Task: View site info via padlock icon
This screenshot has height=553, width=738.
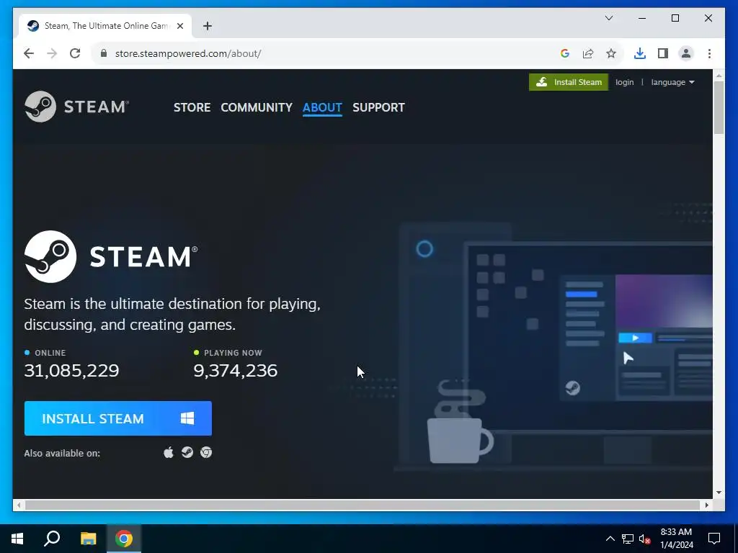Action: [104, 53]
